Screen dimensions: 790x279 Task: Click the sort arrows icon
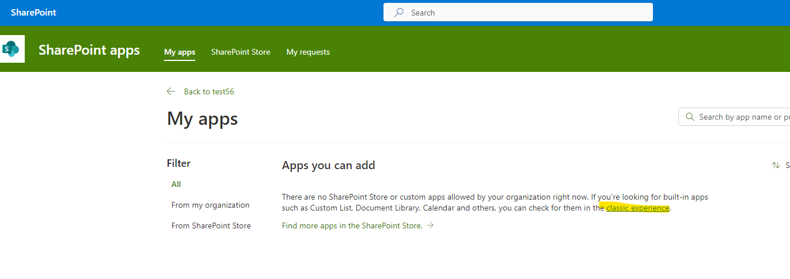[776, 165]
